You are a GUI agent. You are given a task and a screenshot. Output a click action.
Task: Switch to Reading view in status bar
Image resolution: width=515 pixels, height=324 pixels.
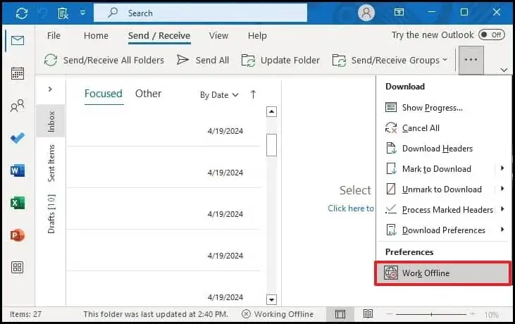[368, 314]
